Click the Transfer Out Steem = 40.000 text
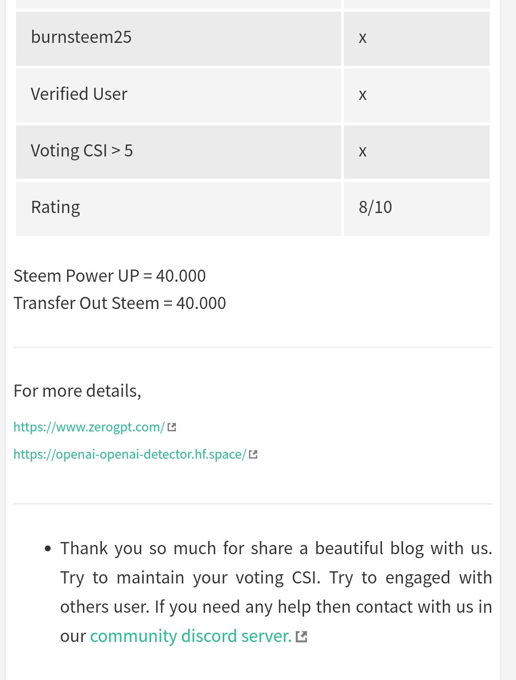The width and height of the screenshot is (516, 680). click(x=120, y=303)
